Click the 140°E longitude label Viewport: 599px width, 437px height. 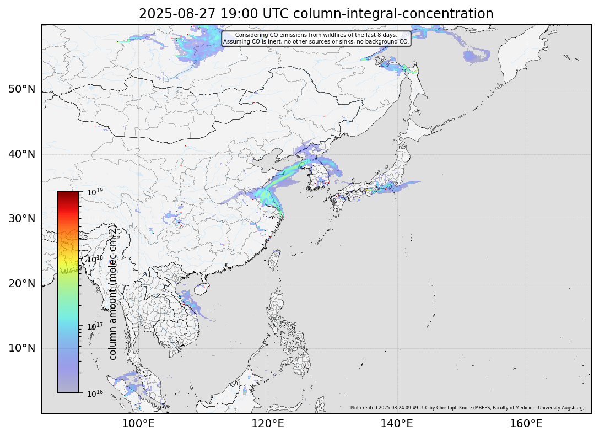click(397, 423)
